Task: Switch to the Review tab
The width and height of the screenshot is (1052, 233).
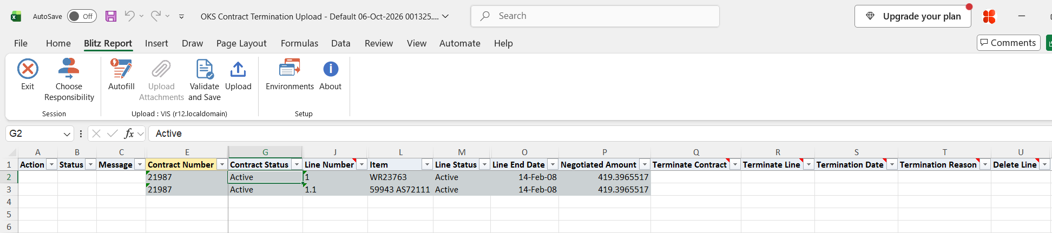Action: (x=379, y=43)
